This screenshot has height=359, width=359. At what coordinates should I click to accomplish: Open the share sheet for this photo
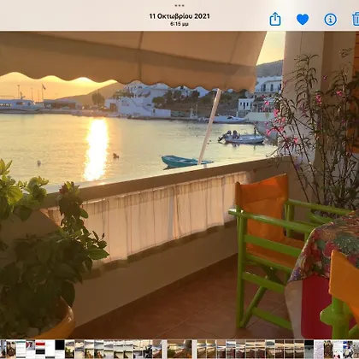(275, 19)
